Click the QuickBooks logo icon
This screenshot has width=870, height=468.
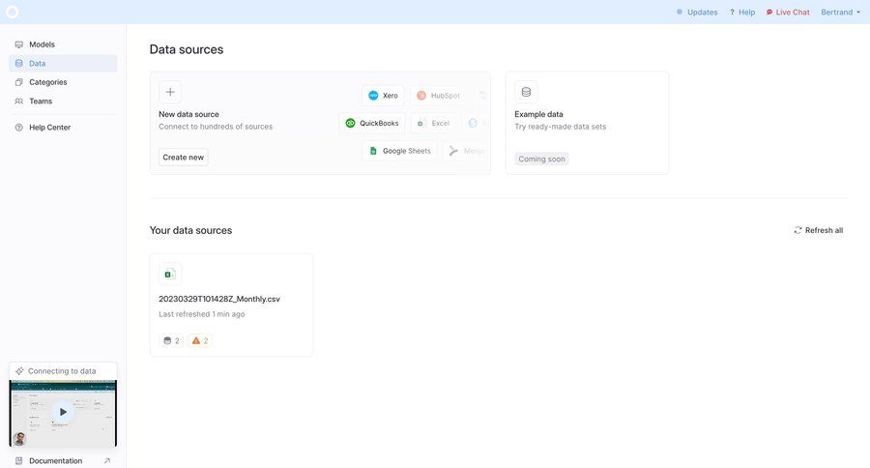tap(350, 123)
